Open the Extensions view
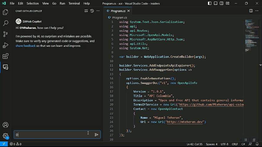The image size is (262, 147). point(5,56)
